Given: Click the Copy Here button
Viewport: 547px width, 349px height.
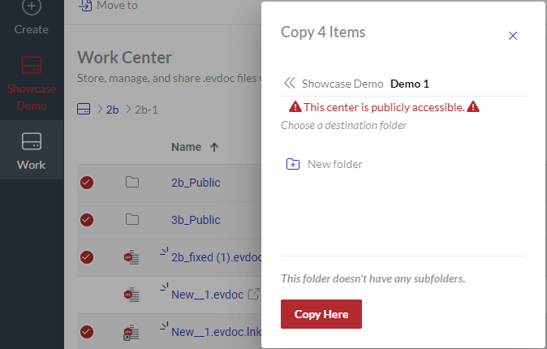Looking at the screenshot, I should point(321,314).
